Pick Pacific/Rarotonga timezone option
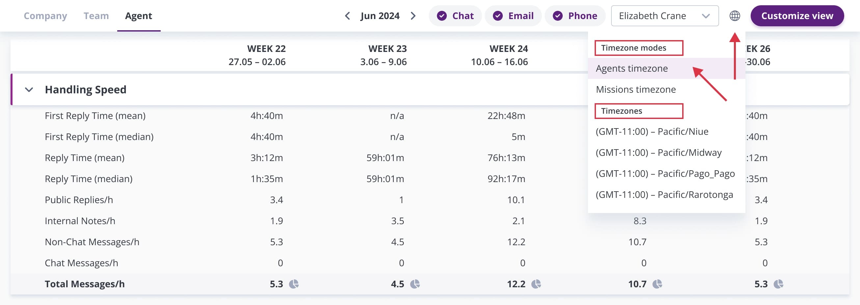 [664, 195]
